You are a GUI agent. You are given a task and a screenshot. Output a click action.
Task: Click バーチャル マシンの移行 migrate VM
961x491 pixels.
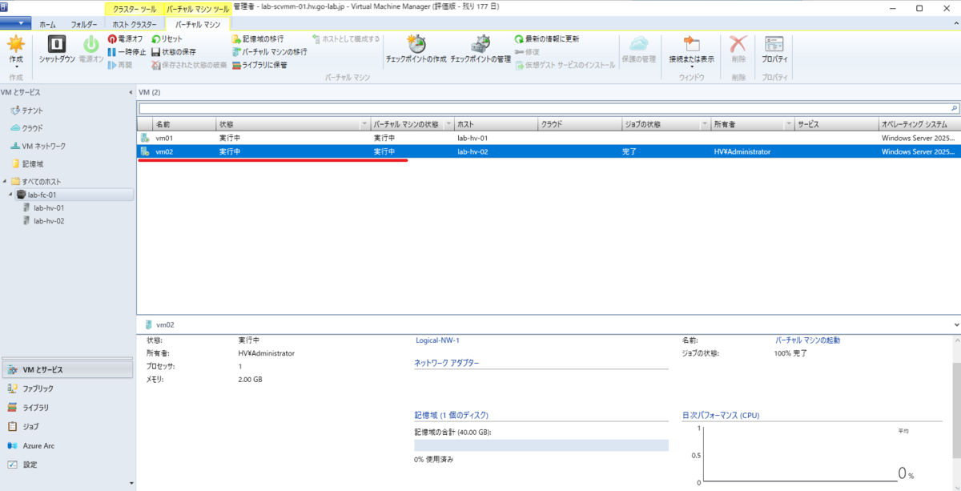click(x=269, y=51)
